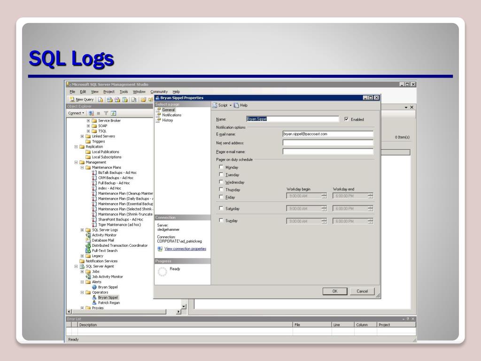Click the Database Engine Query icon in the toolbar

(101, 100)
